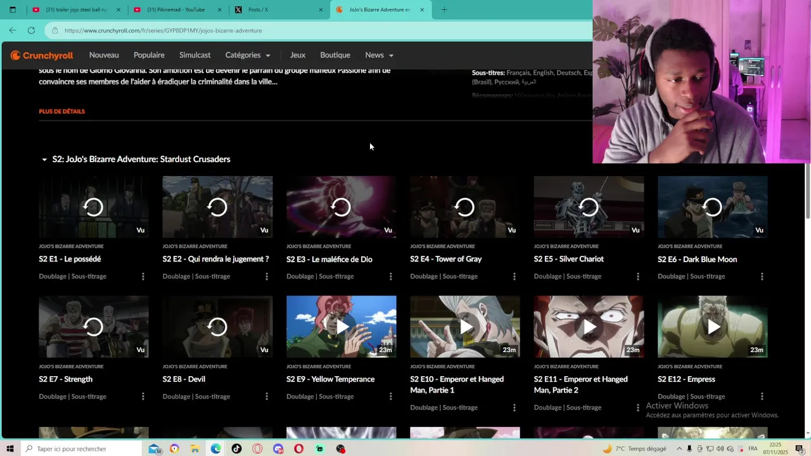Open the Simulcast menu item
Image resolution: width=811 pixels, height=456 pixels.
195,55
